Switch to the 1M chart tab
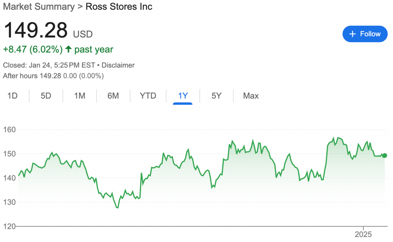The width and height of the screenshot is (393, 242). (80, 96)
